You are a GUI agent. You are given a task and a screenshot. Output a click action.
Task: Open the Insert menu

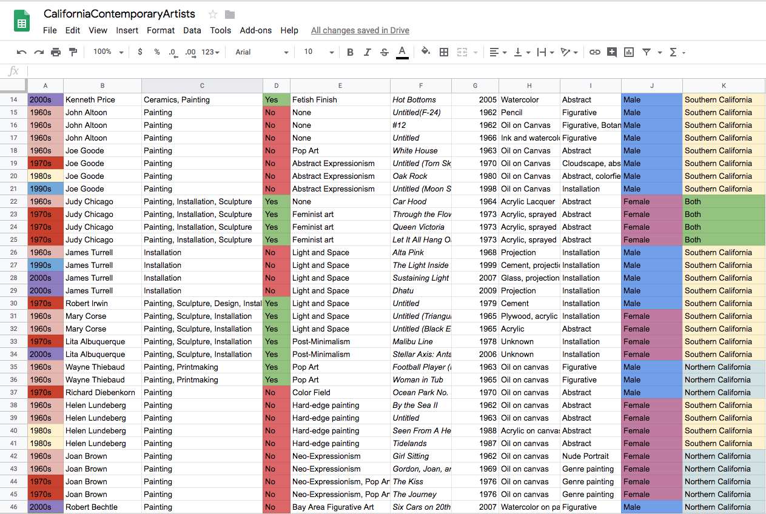[127, 30]
